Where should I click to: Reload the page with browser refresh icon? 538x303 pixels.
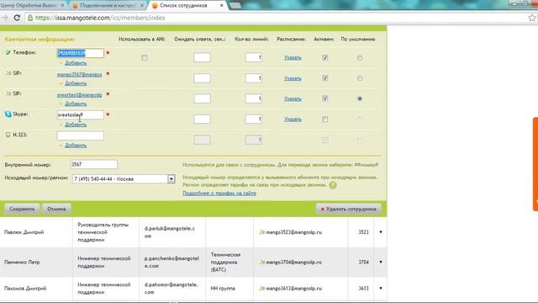coord(17,18)
